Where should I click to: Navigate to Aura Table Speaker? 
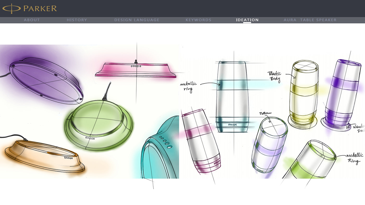(x=310, y=20)
